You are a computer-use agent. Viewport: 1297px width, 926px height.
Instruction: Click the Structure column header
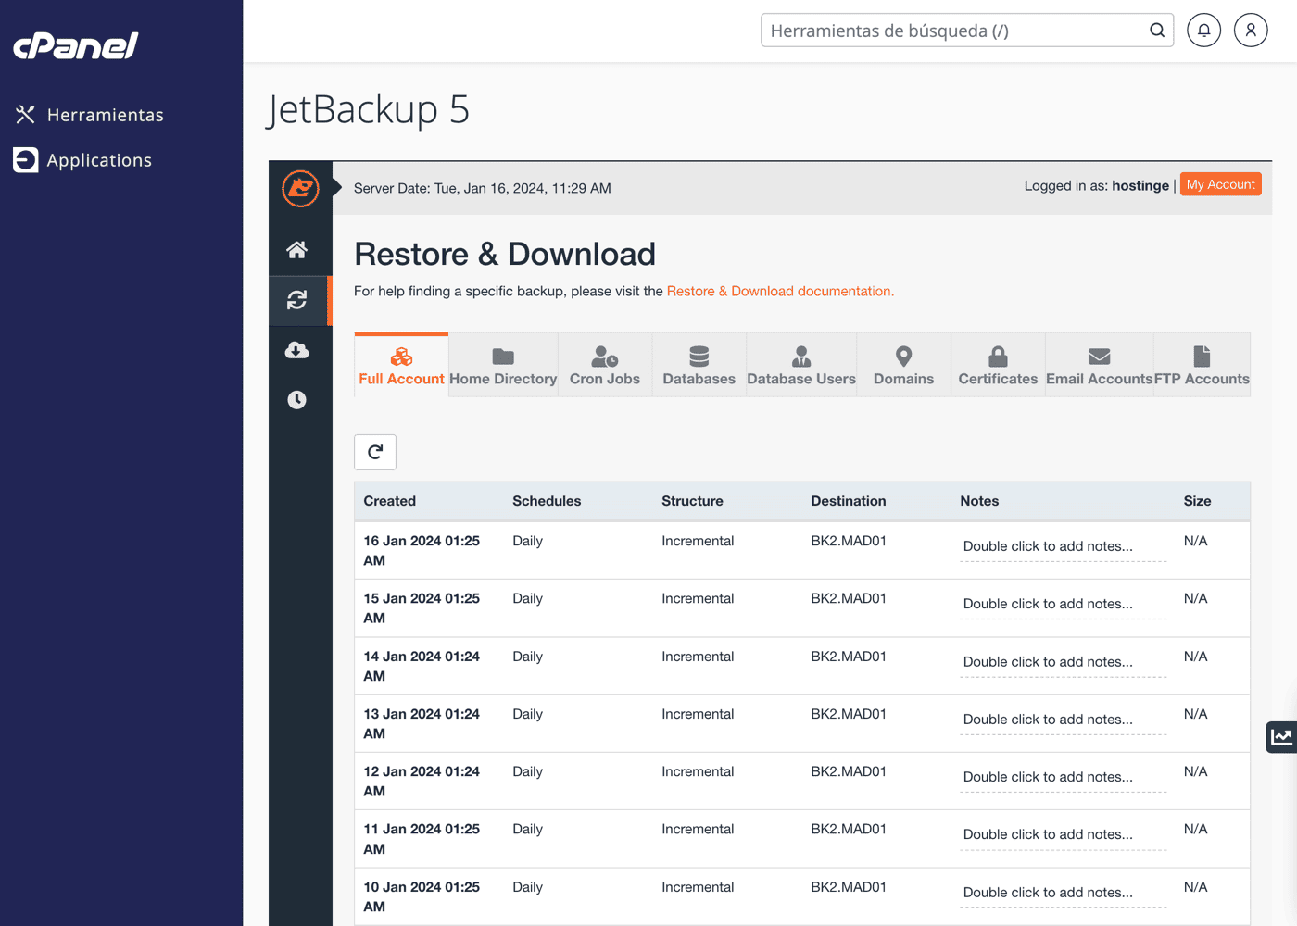click(692, 501)
